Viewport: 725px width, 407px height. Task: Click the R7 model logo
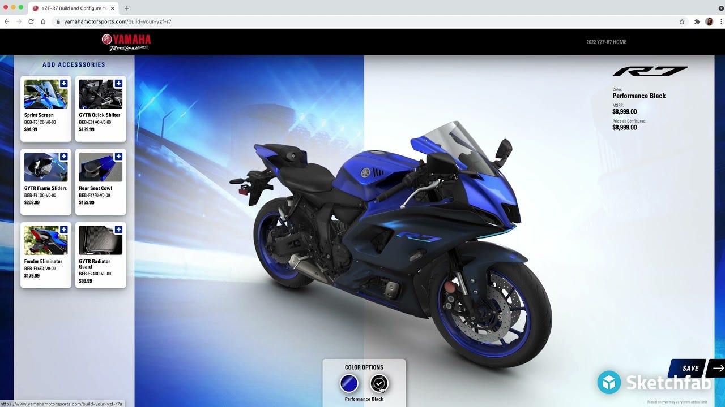point(650,71)
